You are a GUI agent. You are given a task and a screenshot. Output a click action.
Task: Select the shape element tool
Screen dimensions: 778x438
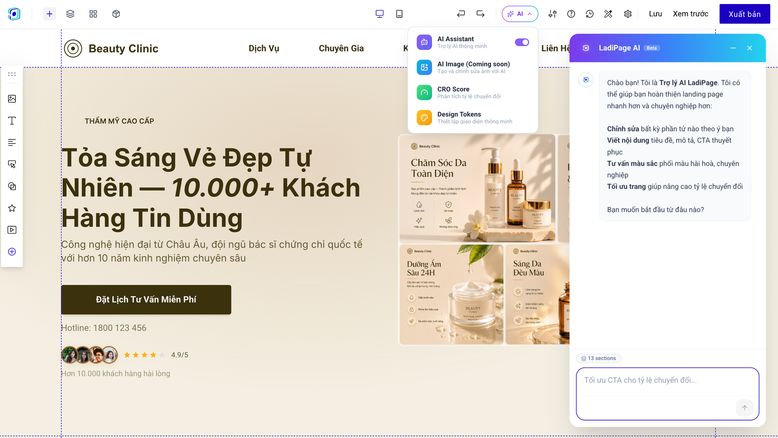coord(12,186)
